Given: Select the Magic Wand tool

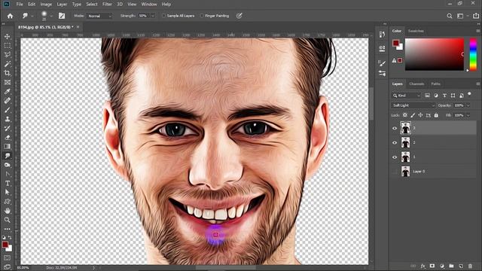Looking at the screenshot, I should tap(8, 64).
